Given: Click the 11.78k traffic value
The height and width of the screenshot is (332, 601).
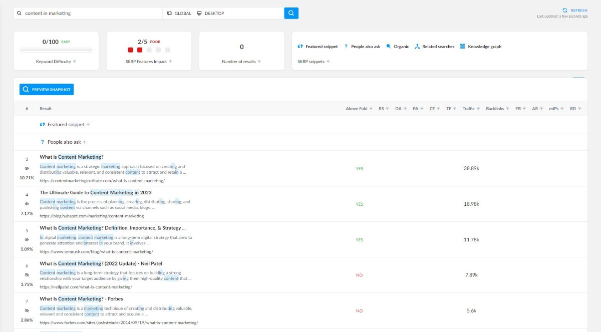Looking at the screenshot, I should 471,240.
